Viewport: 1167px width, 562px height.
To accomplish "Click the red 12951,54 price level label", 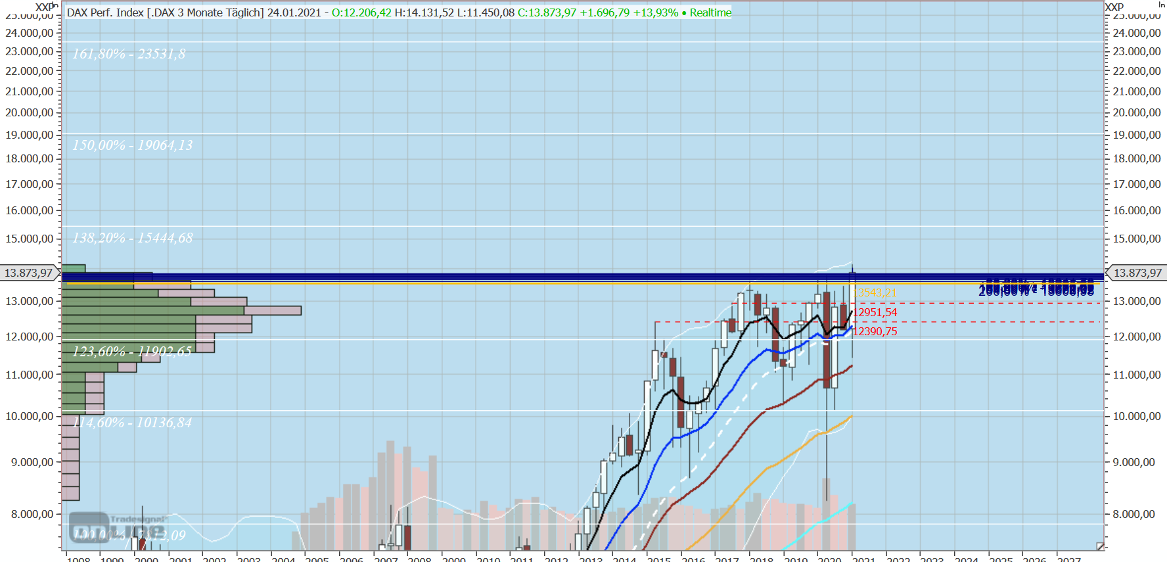I will click(875, 312).
